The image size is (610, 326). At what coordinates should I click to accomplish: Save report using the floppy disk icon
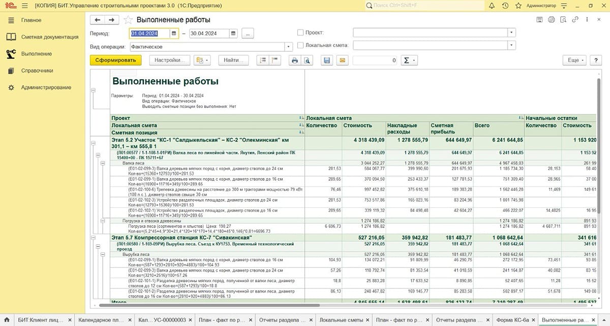point(327,60)
